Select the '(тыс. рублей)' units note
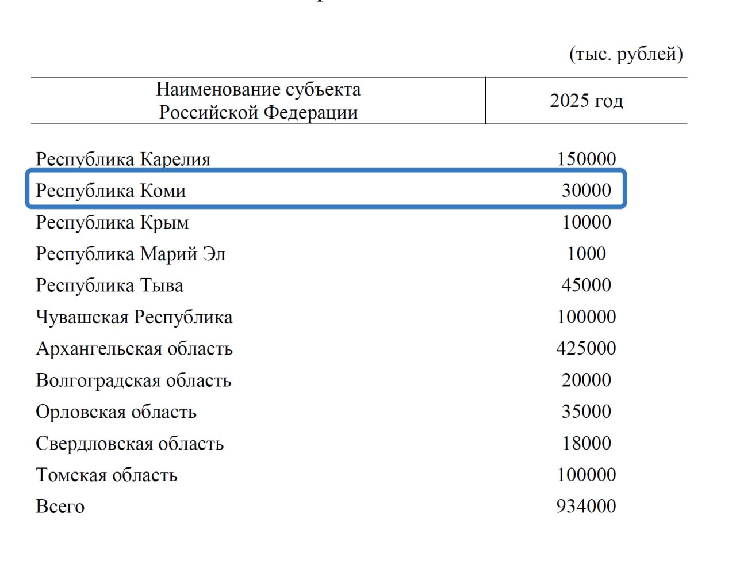The image size is (736, 575). [626, 54]
